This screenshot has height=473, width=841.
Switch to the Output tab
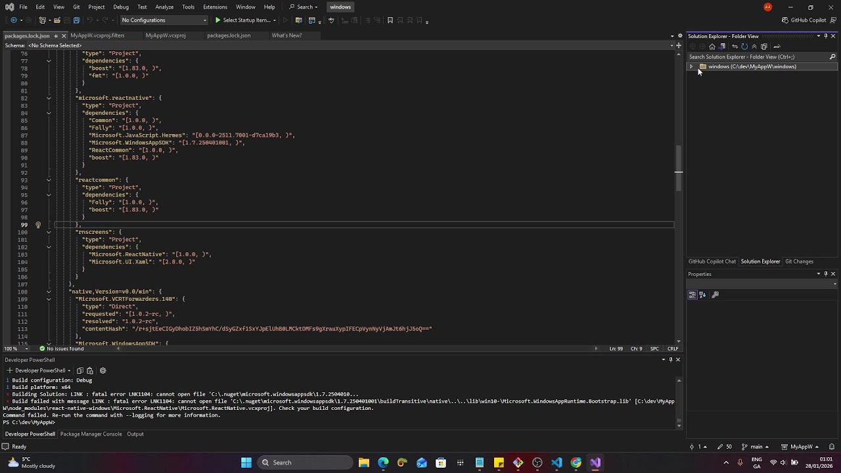135,434
